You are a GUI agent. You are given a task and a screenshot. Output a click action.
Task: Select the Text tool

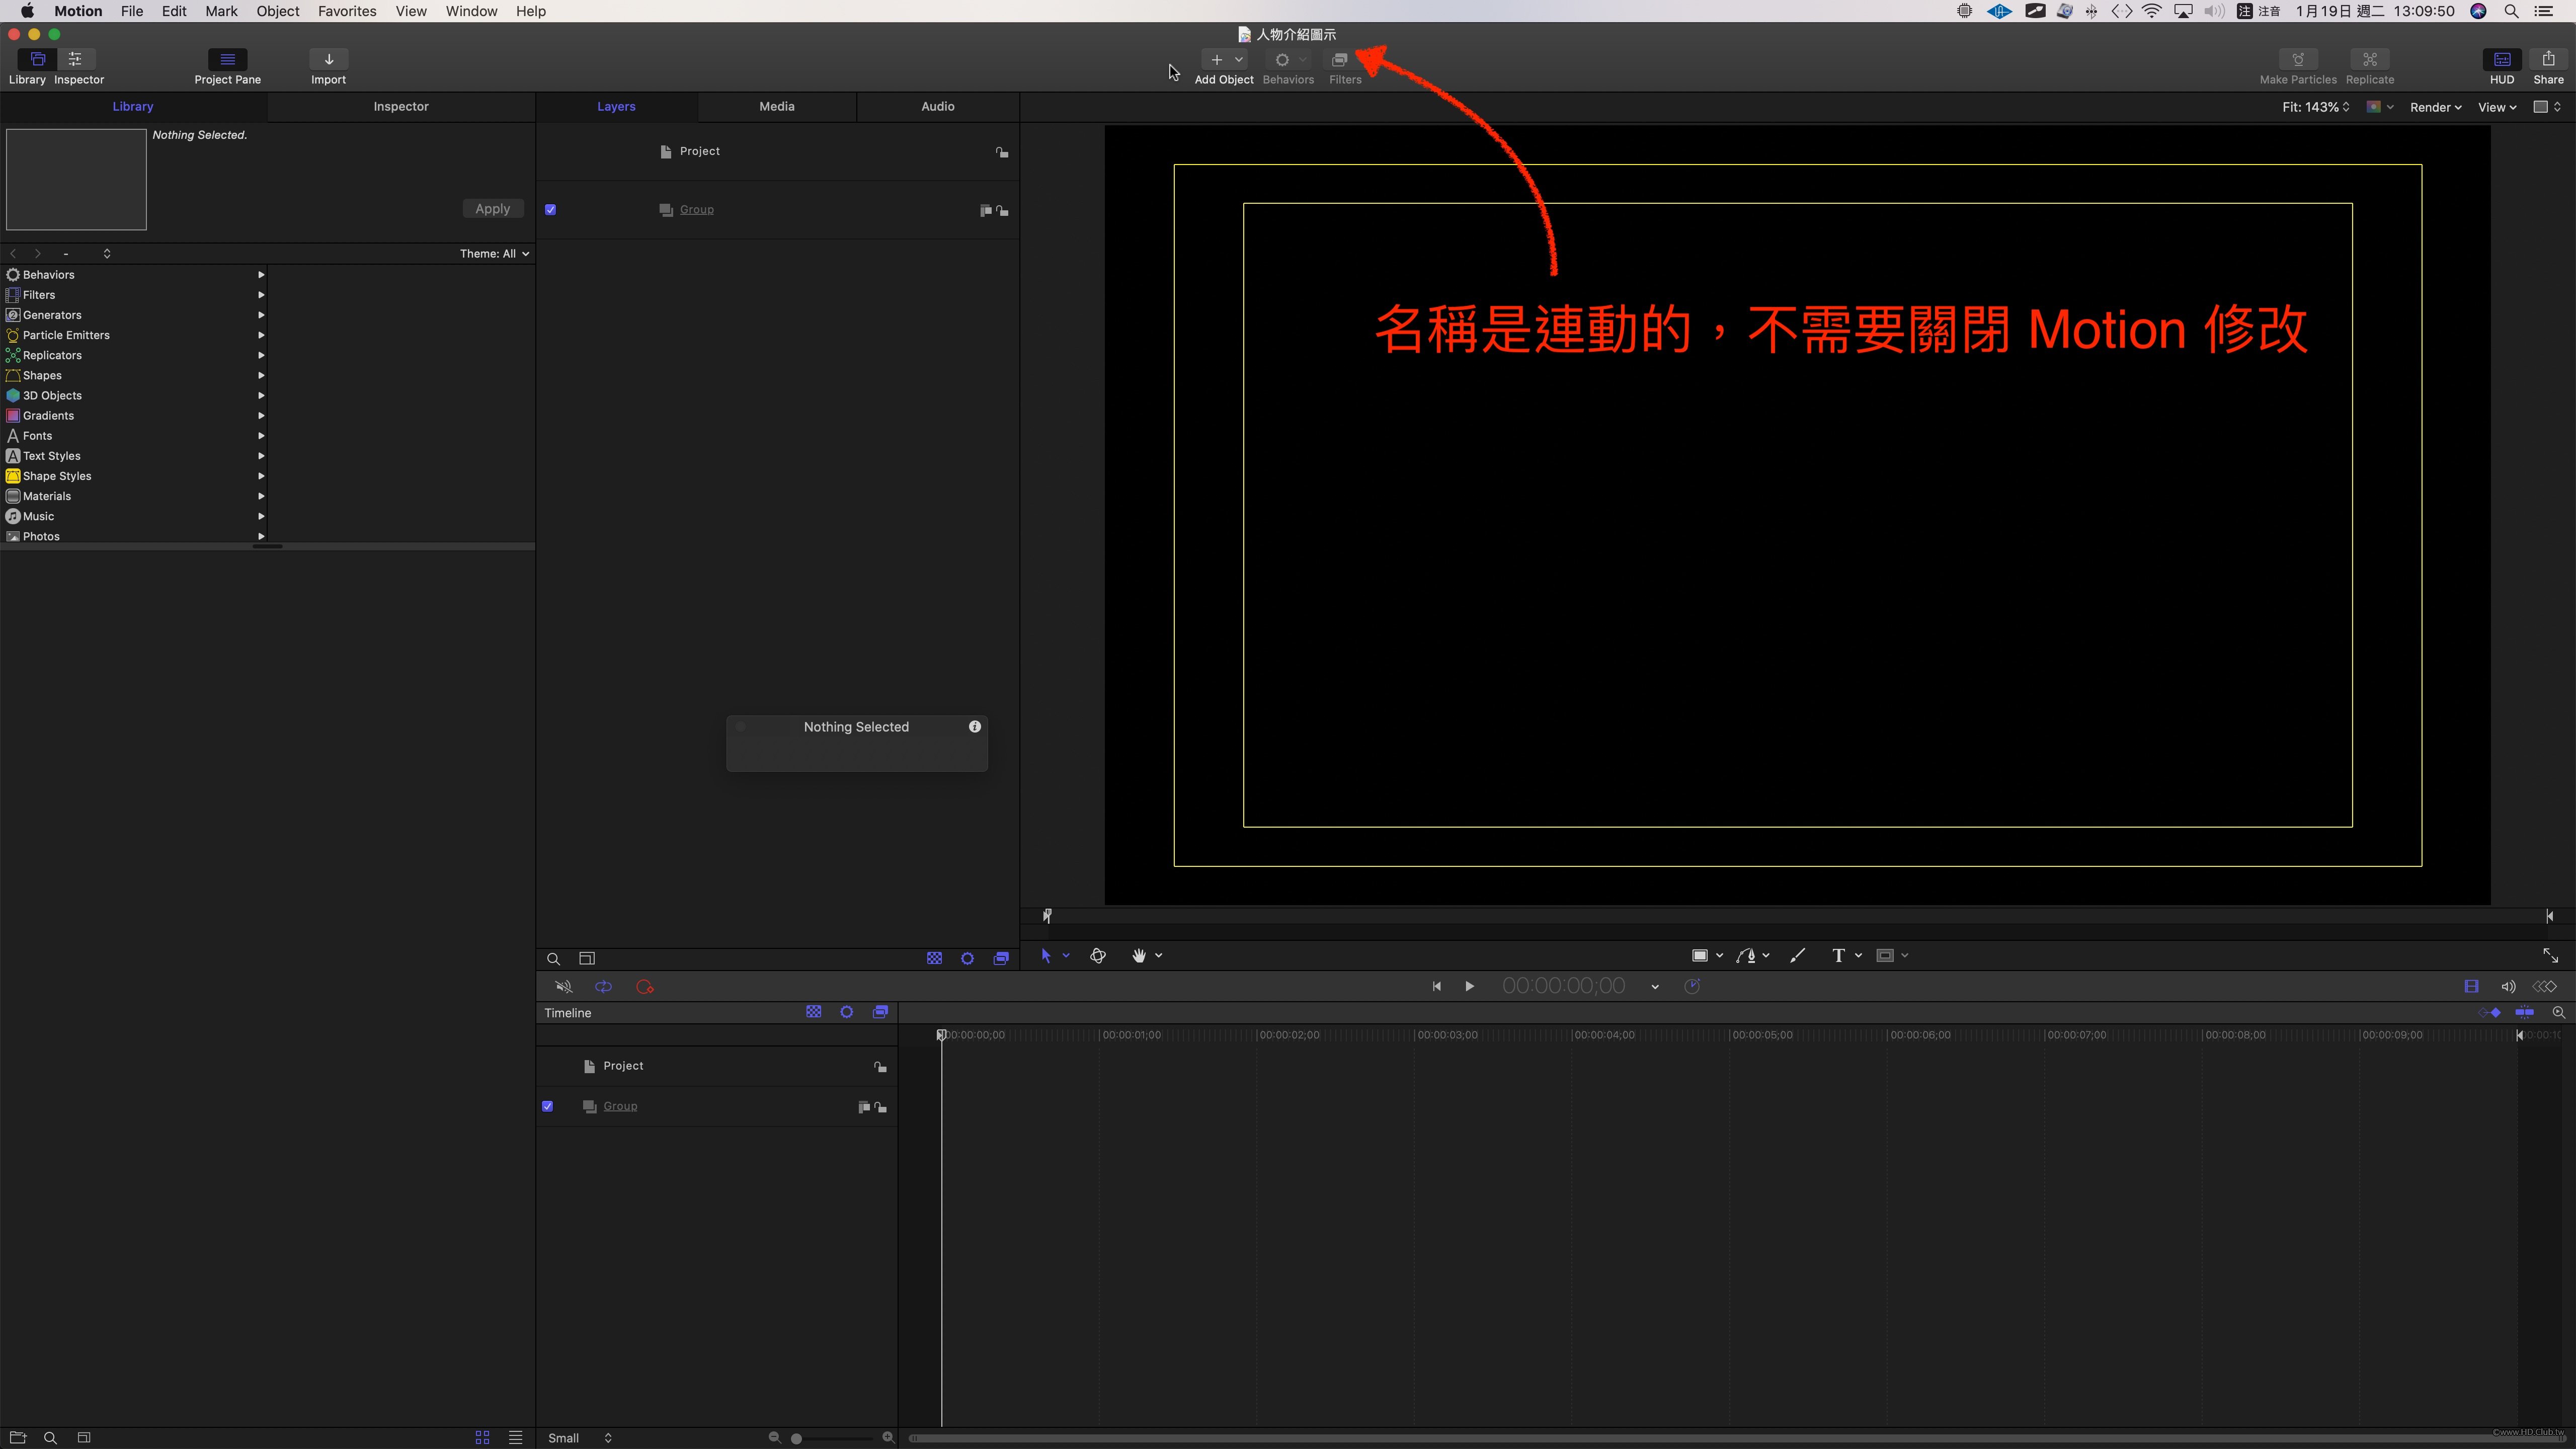pyautogui.click(x=1837, y=956)
